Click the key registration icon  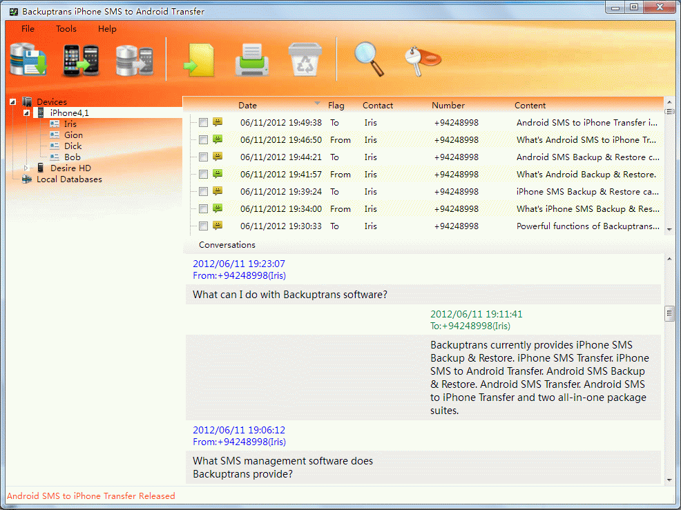422,59
